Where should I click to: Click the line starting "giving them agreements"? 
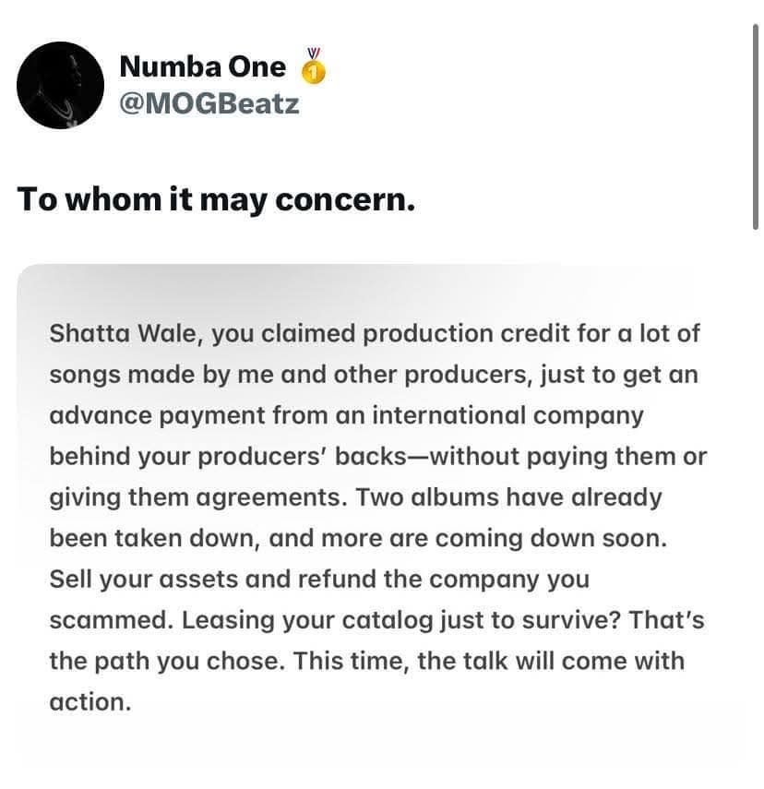356,497
